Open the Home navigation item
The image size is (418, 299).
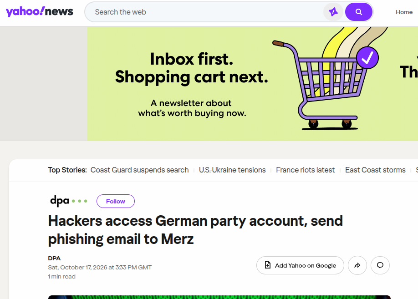(404, 12)
